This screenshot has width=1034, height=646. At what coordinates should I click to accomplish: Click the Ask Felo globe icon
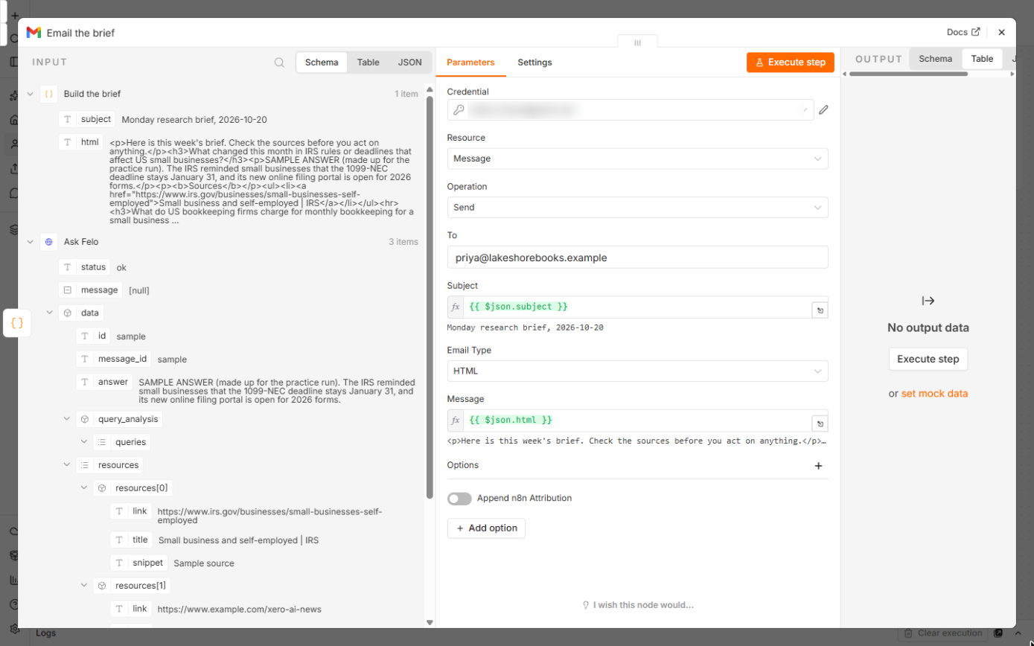[x=48, y=242]
